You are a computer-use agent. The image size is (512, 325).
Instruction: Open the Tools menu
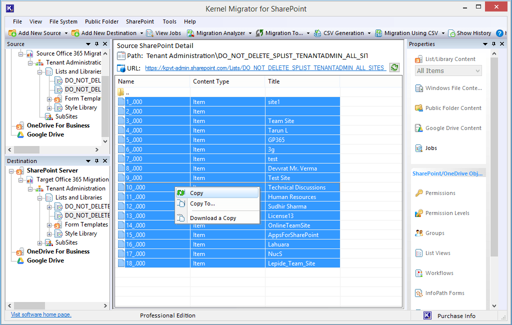click(169, 21)
